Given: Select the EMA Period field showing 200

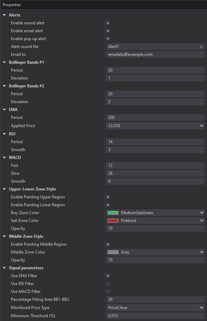Looking at the screenshot, I should (155, 118).
